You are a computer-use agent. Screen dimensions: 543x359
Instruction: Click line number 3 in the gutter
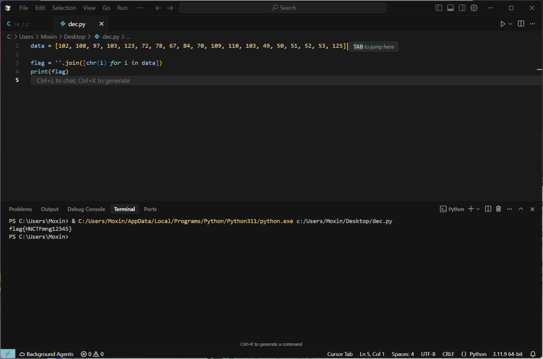tap(17, 63)
